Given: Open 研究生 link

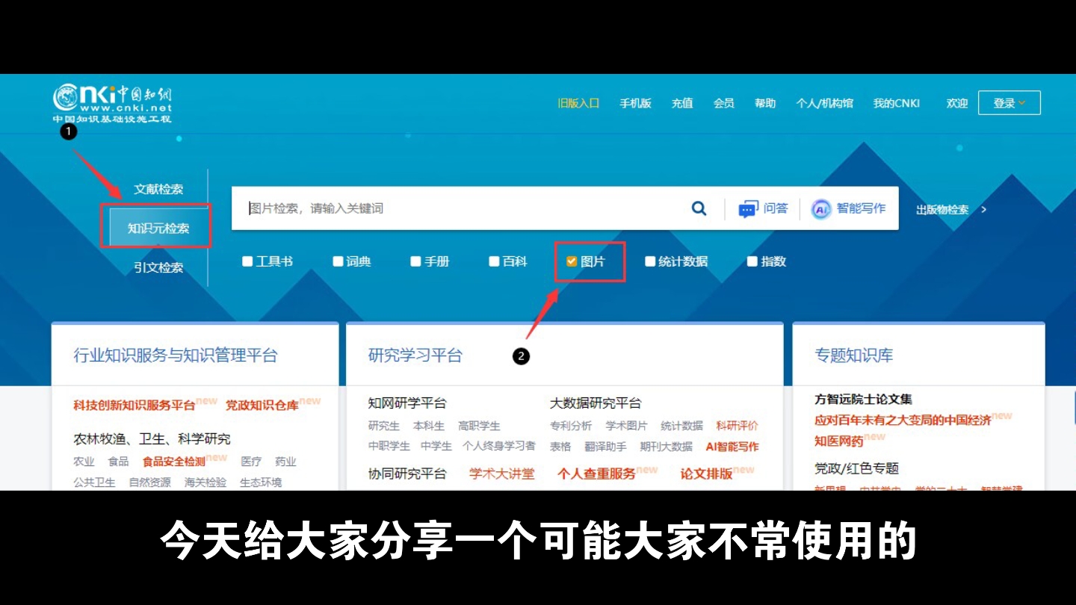Looking at the screenshot, I should [384, 426].
